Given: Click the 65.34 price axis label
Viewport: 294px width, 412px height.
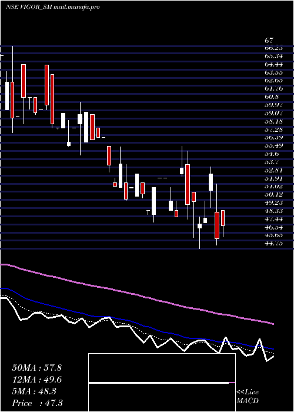Looking at the screenshot, I should pyautogui.click(x=273, y=56).
